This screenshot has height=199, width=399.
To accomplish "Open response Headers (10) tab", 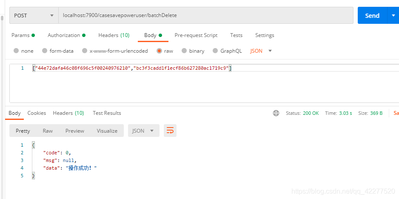I will pyautogui.click(x=68, y=113).
